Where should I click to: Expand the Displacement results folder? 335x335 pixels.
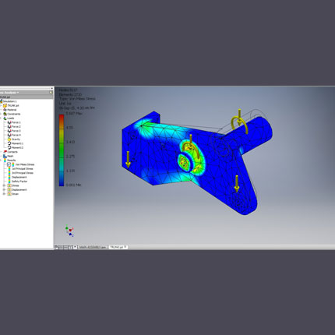click(x=4, y=190)
